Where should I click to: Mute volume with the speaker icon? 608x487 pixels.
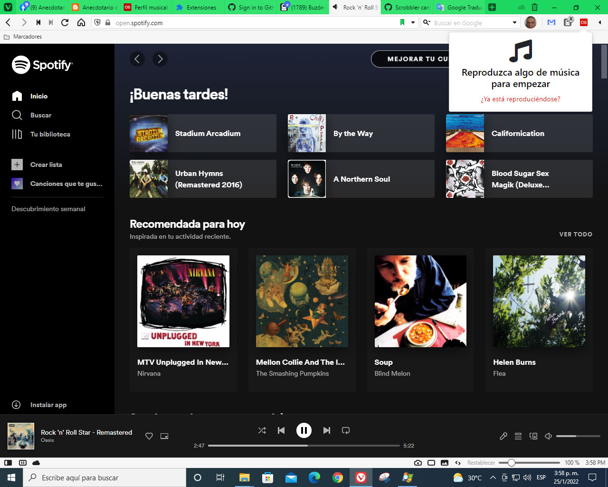click(x=548, y=436)
